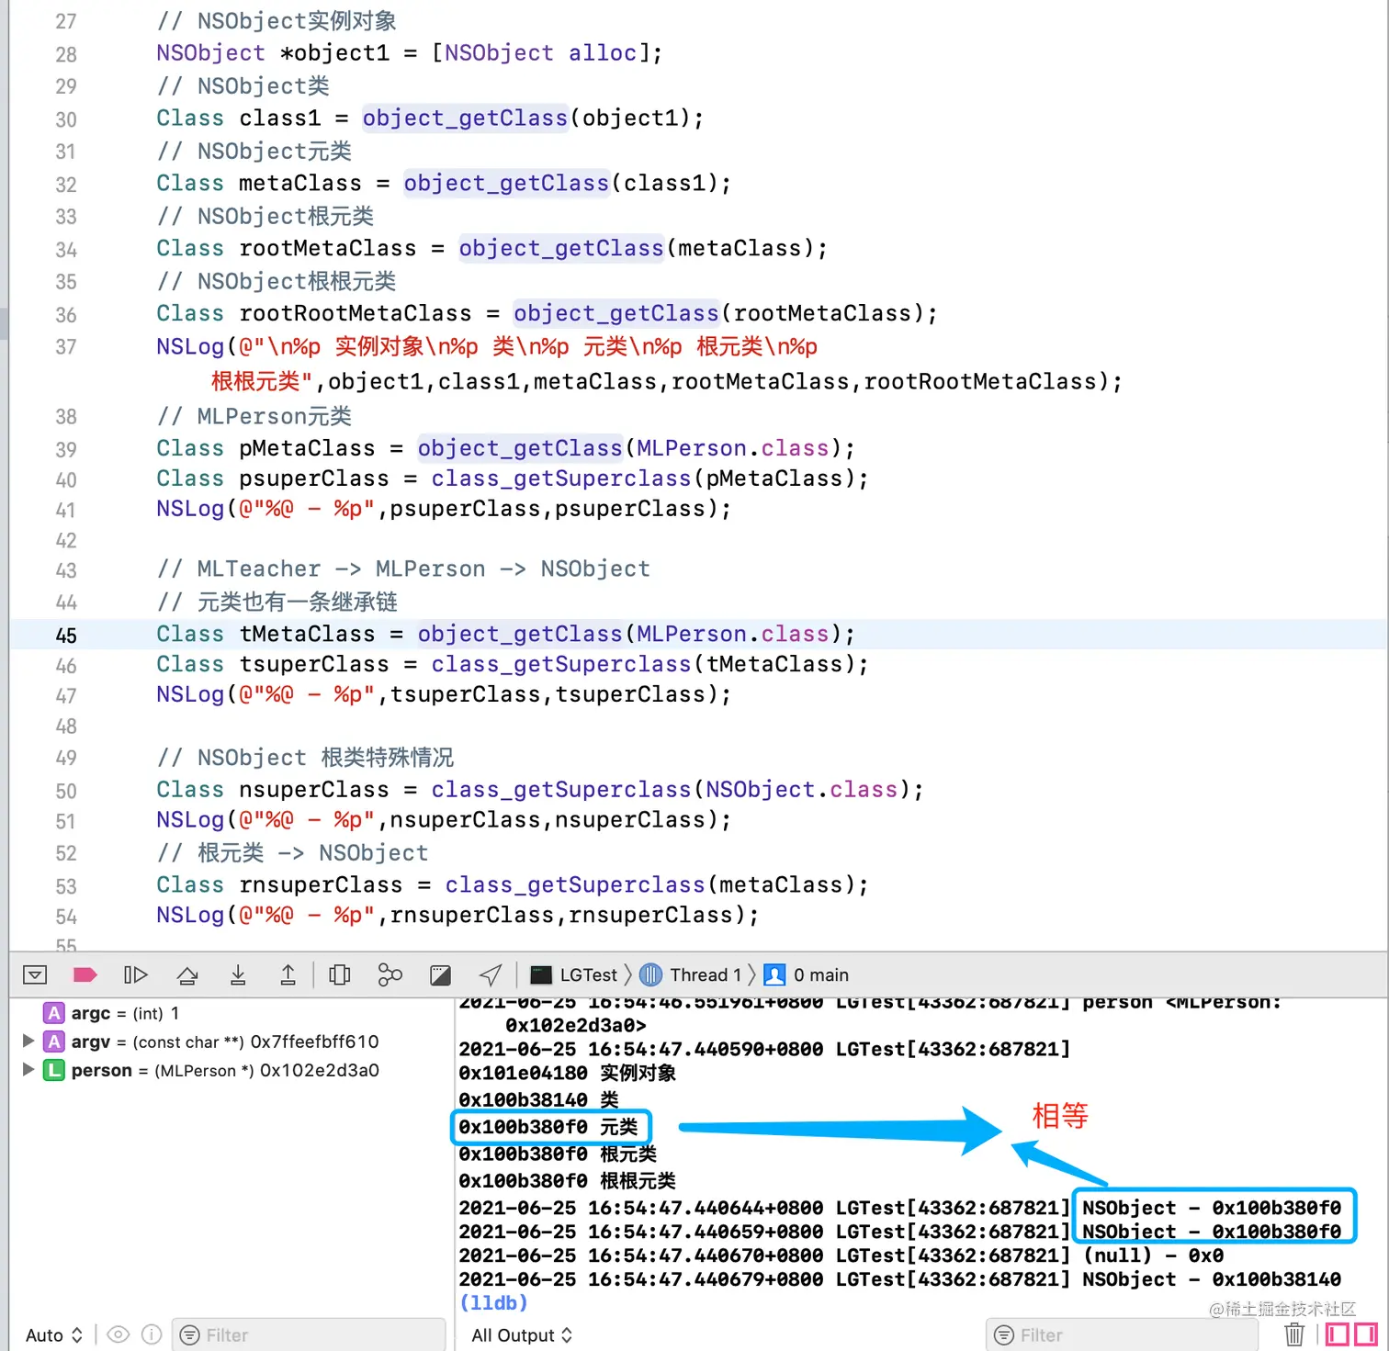Click the comment "// NSObject 根类特殊情况"
The width and height of the screenshot is (1389, 1351).
(305, 757)
